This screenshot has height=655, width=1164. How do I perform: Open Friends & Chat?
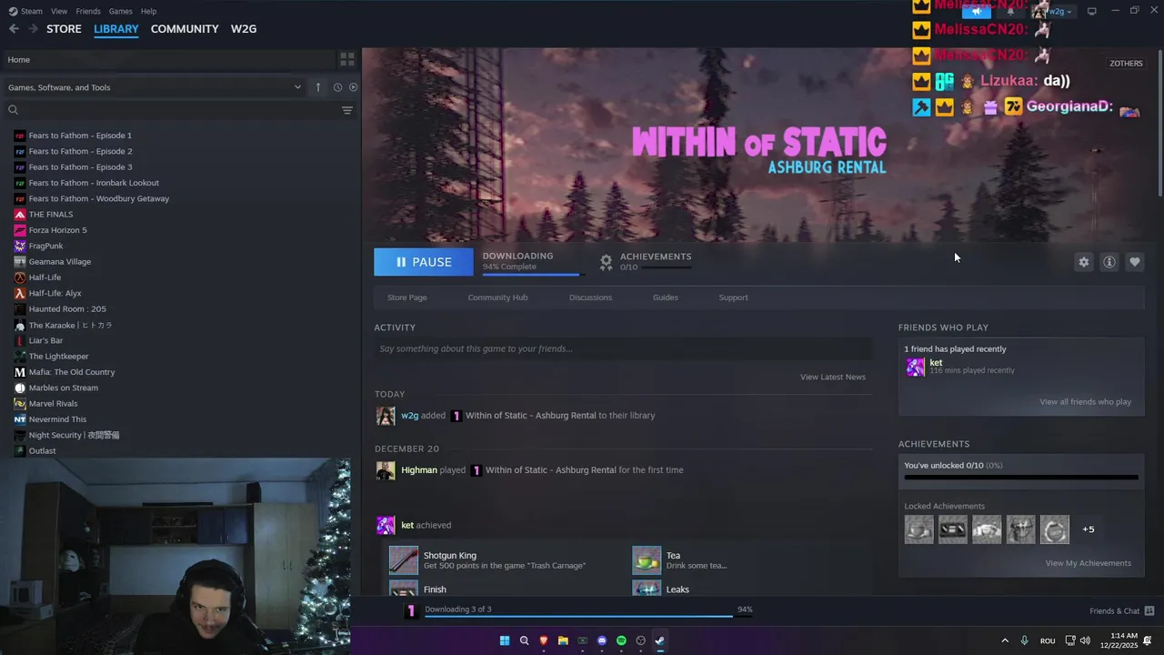[x=1121, y=610]
